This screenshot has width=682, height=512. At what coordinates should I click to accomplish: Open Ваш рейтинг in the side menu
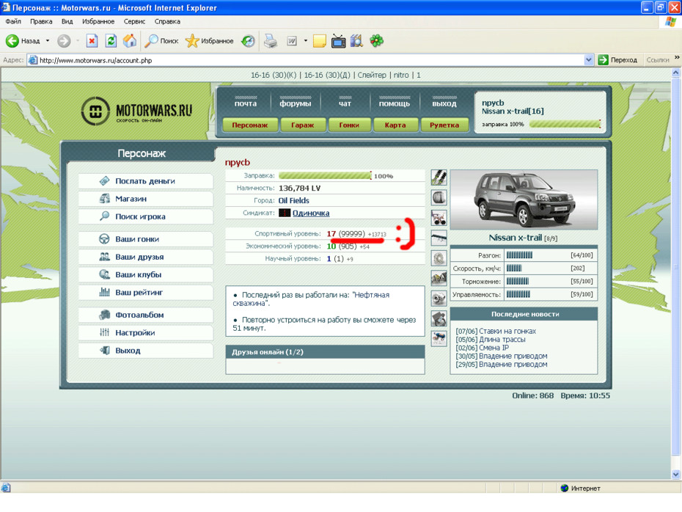coord(146,293)
